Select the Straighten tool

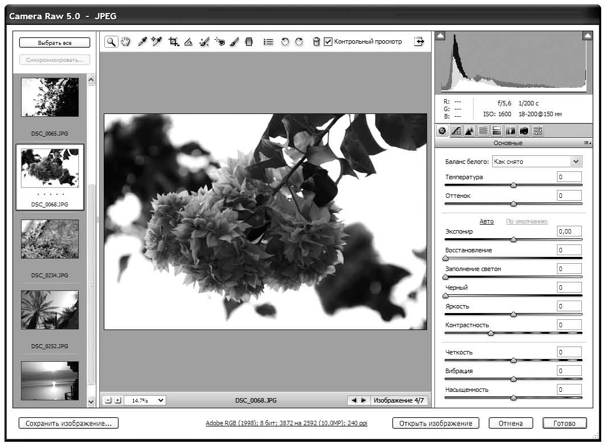(x=189, y=41)
